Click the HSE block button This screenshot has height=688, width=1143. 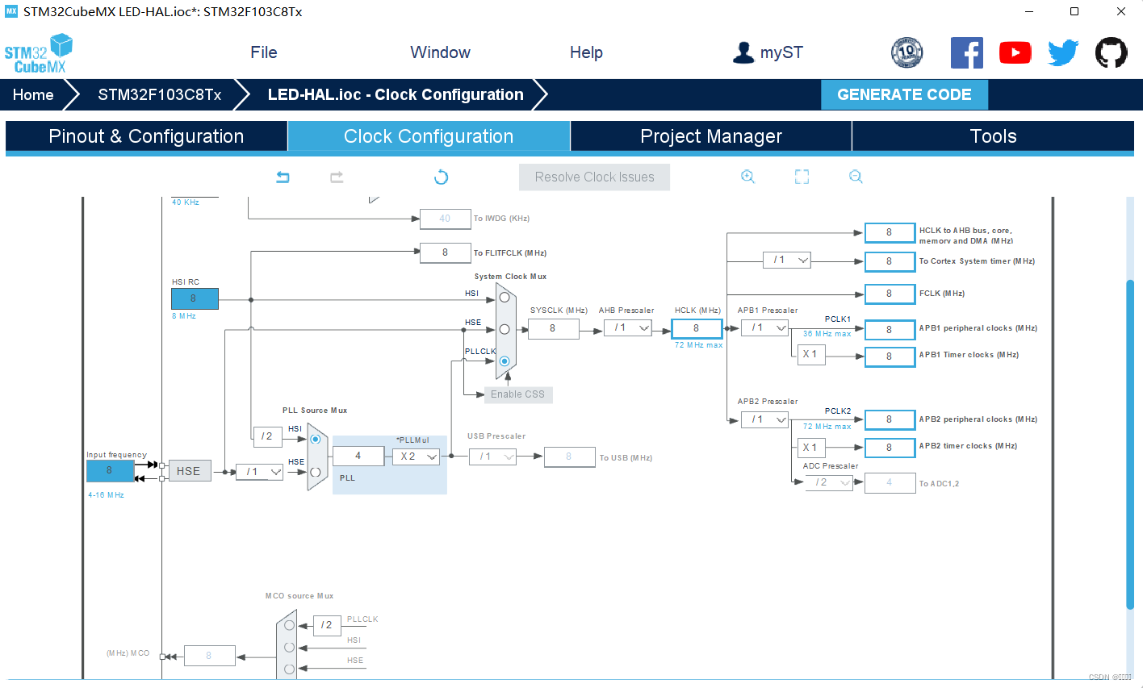189,471
